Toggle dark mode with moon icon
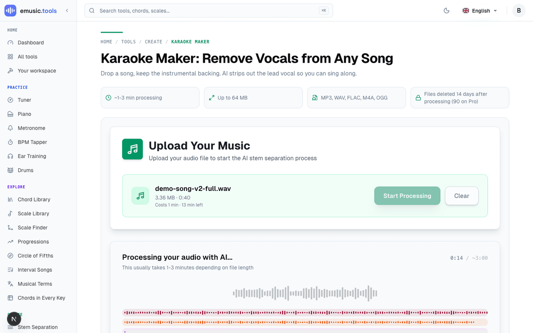This screenshot has width=533, height=333. coord(447,11)
